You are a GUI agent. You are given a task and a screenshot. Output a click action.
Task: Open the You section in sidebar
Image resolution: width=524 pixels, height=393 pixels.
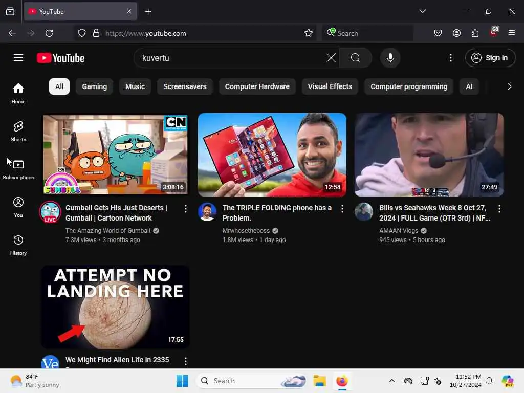[18, 207]
